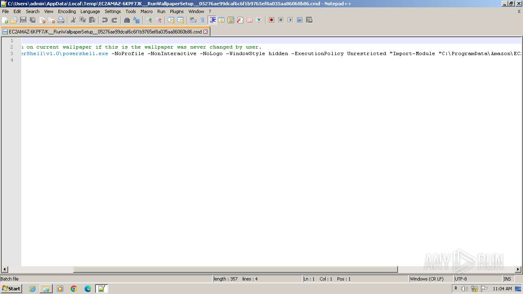
Task: Click the Open file toolbar icon
Action: coord(14,20)
